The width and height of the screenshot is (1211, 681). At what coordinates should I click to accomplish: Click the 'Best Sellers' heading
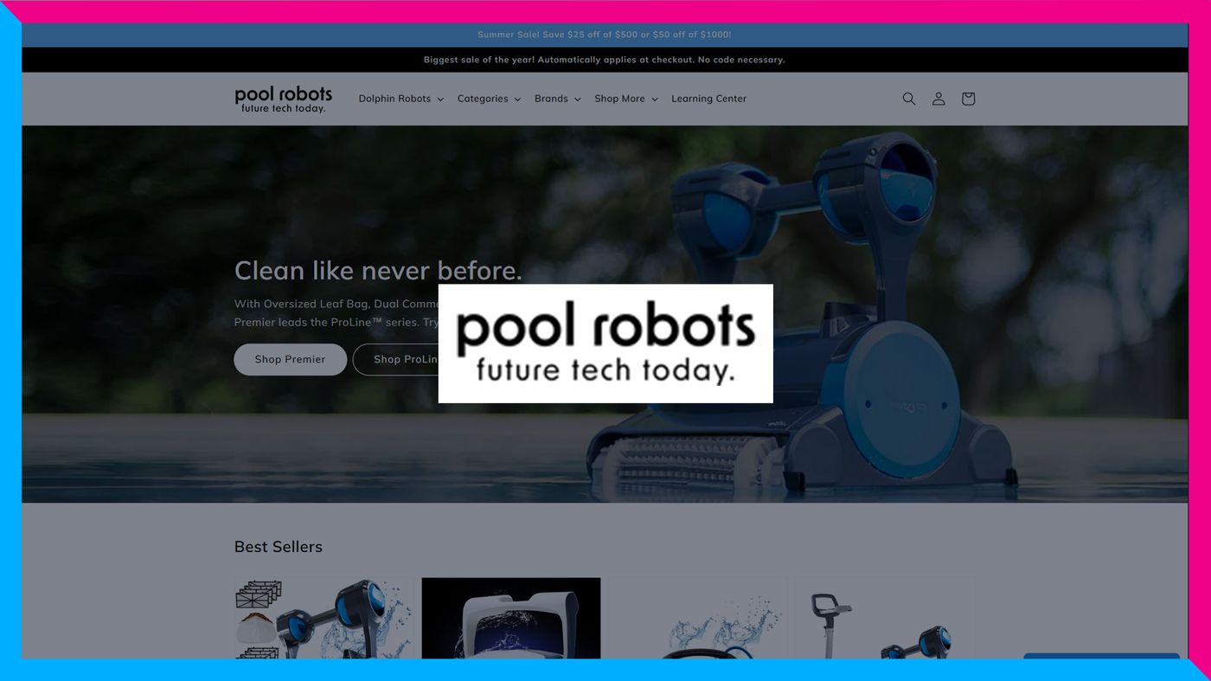279,547
